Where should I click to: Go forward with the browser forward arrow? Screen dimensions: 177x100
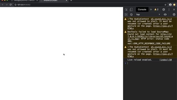7,5
